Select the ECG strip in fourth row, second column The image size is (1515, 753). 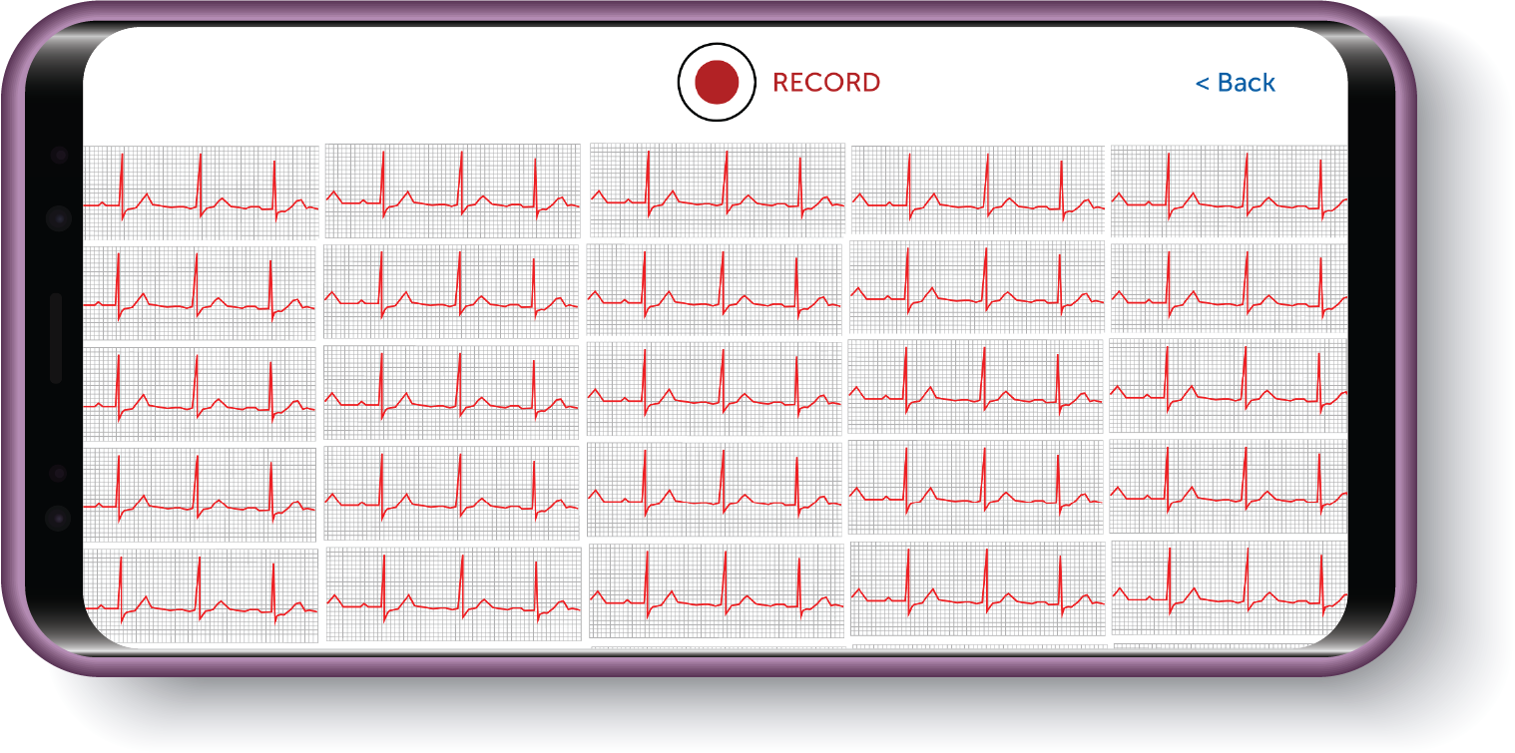(451, 493)
